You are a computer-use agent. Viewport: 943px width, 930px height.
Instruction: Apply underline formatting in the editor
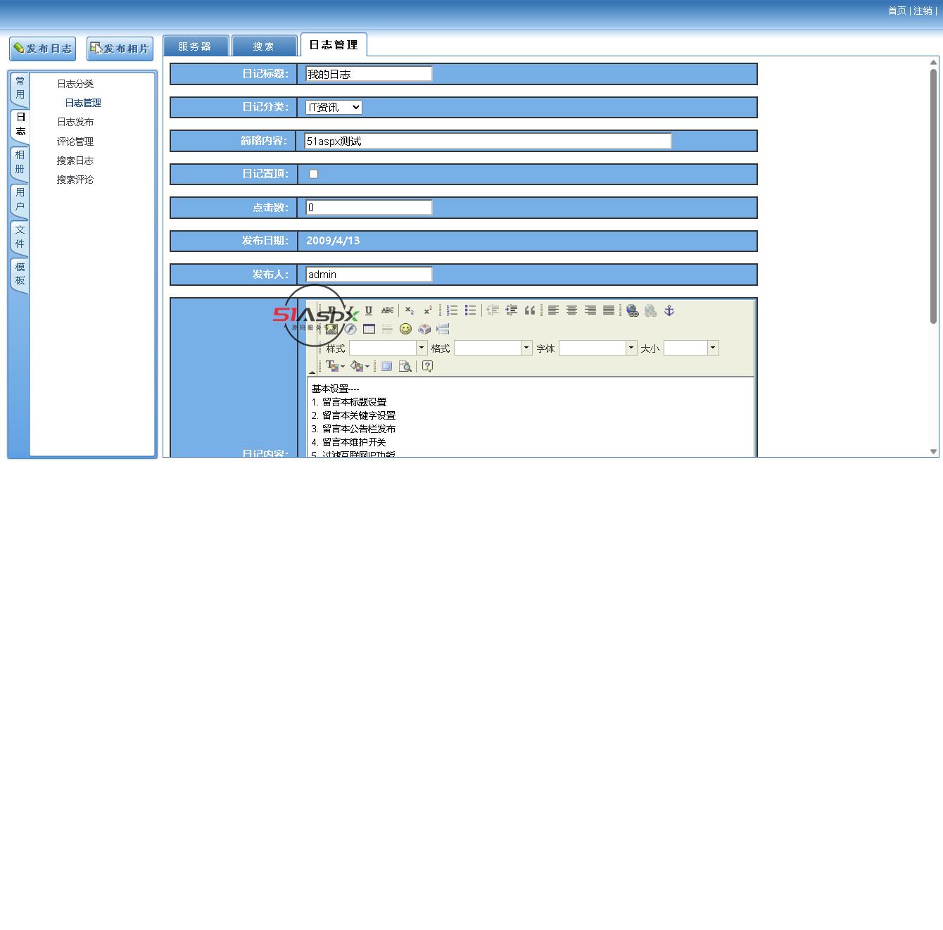[368, 310]
